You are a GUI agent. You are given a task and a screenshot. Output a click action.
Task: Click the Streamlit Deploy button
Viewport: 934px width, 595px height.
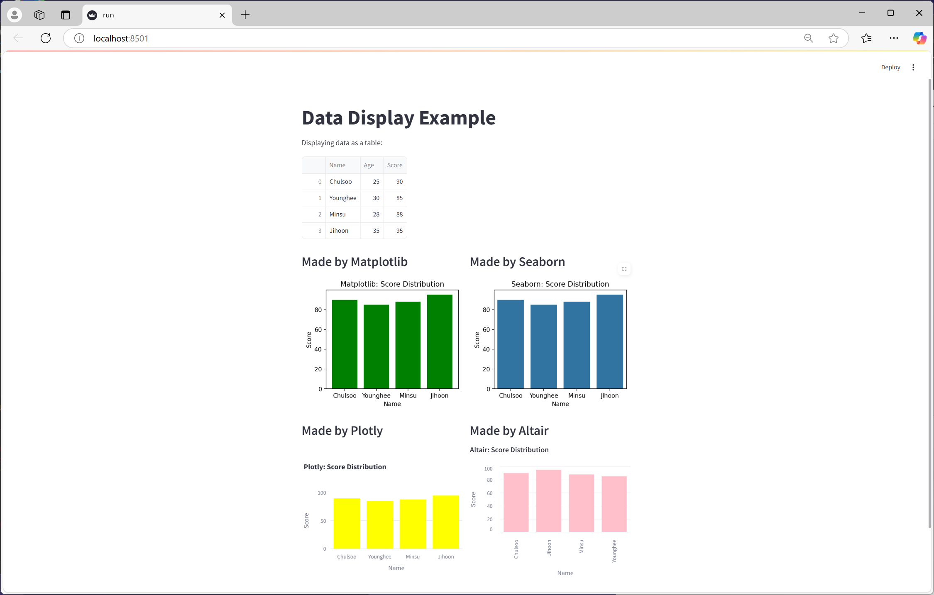click(x=890, y=67)
